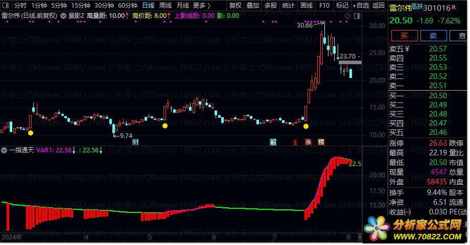Select the 30分钟 period tab
470x245 pixels.
tap(104, 6)
